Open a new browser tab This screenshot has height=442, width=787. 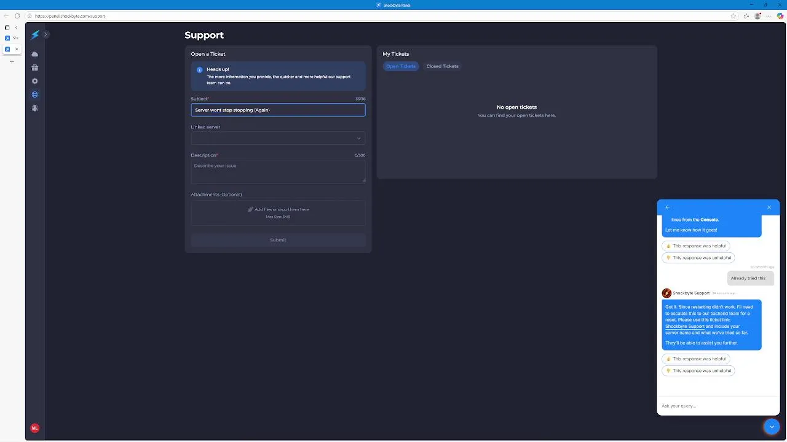tap(12, 61)
